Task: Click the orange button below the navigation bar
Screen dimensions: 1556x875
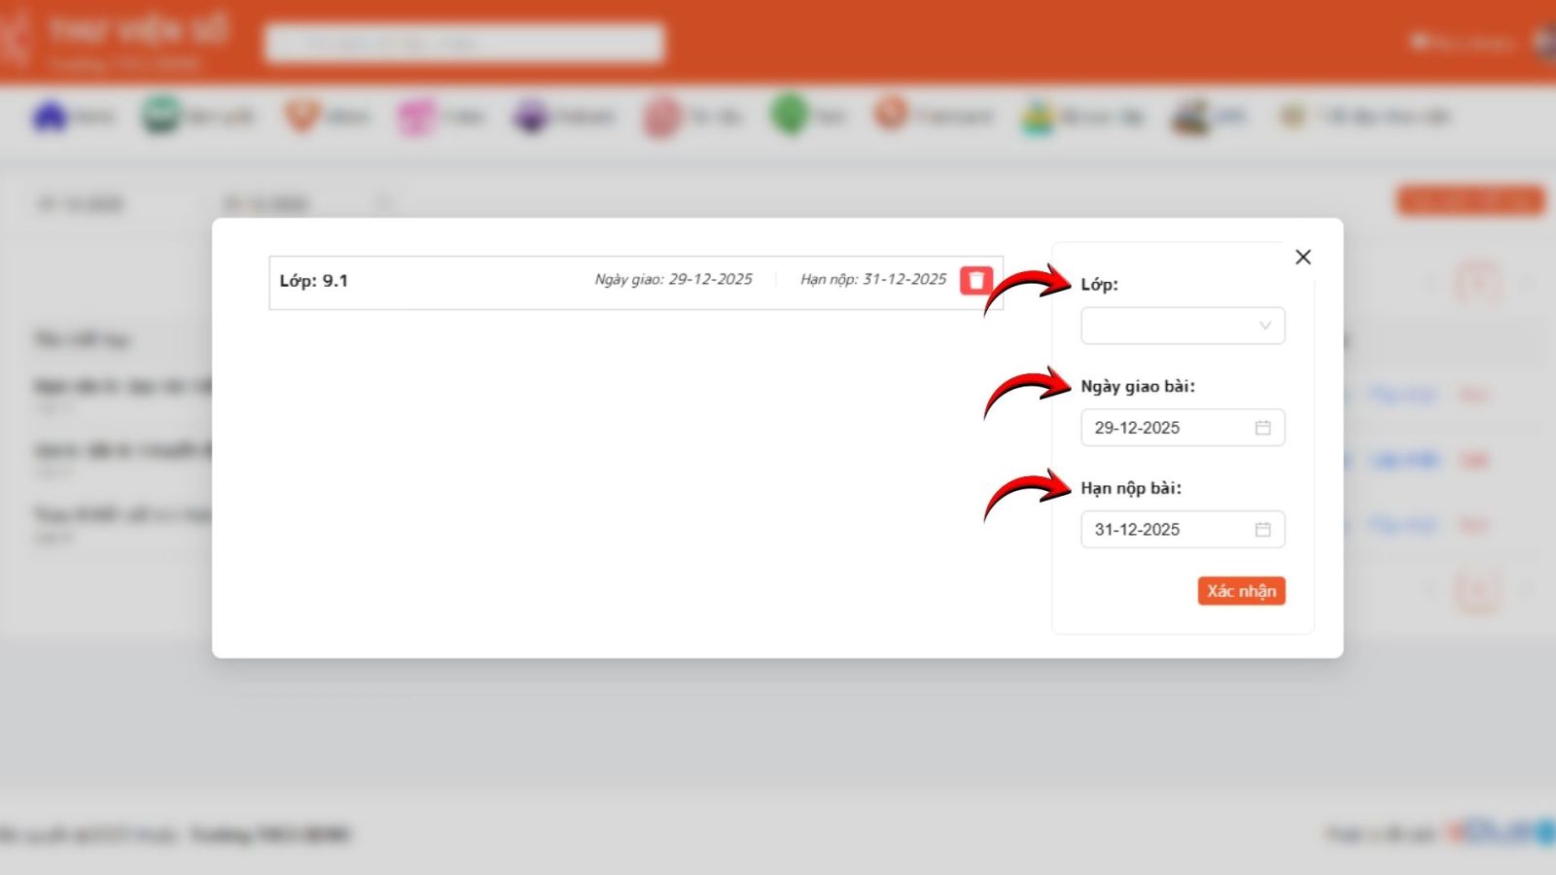Action: click(x=1469, y=201)
